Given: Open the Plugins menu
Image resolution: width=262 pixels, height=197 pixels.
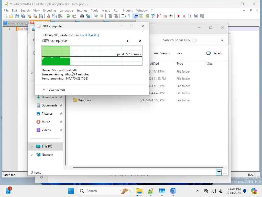Looking at the screenshot, I should [x=128, y=10].
